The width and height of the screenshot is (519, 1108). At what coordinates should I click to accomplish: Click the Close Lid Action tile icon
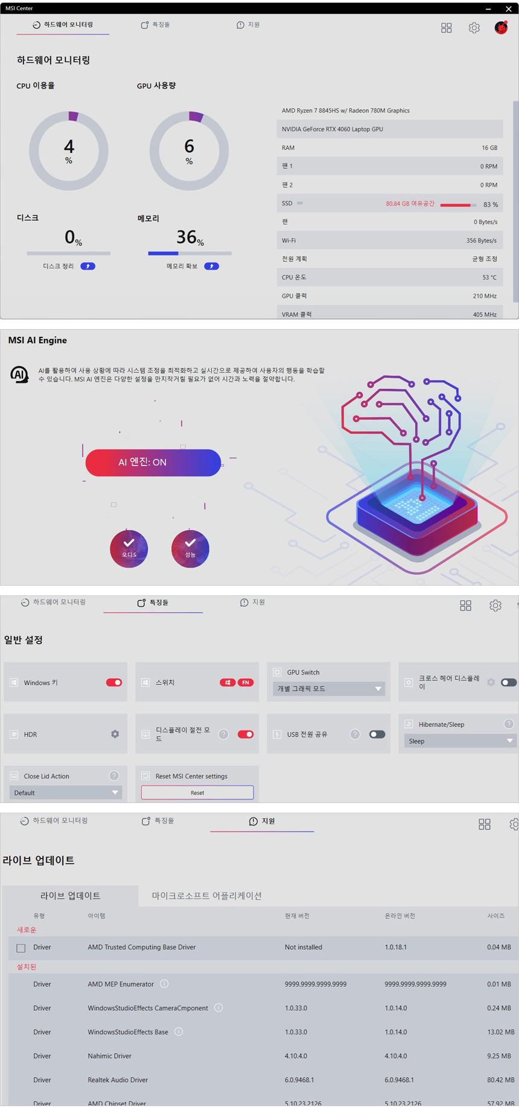coord(14,776)
